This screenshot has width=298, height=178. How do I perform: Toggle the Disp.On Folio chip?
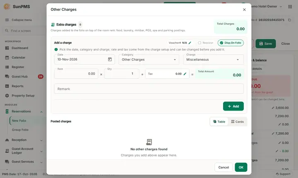(231, 43)
